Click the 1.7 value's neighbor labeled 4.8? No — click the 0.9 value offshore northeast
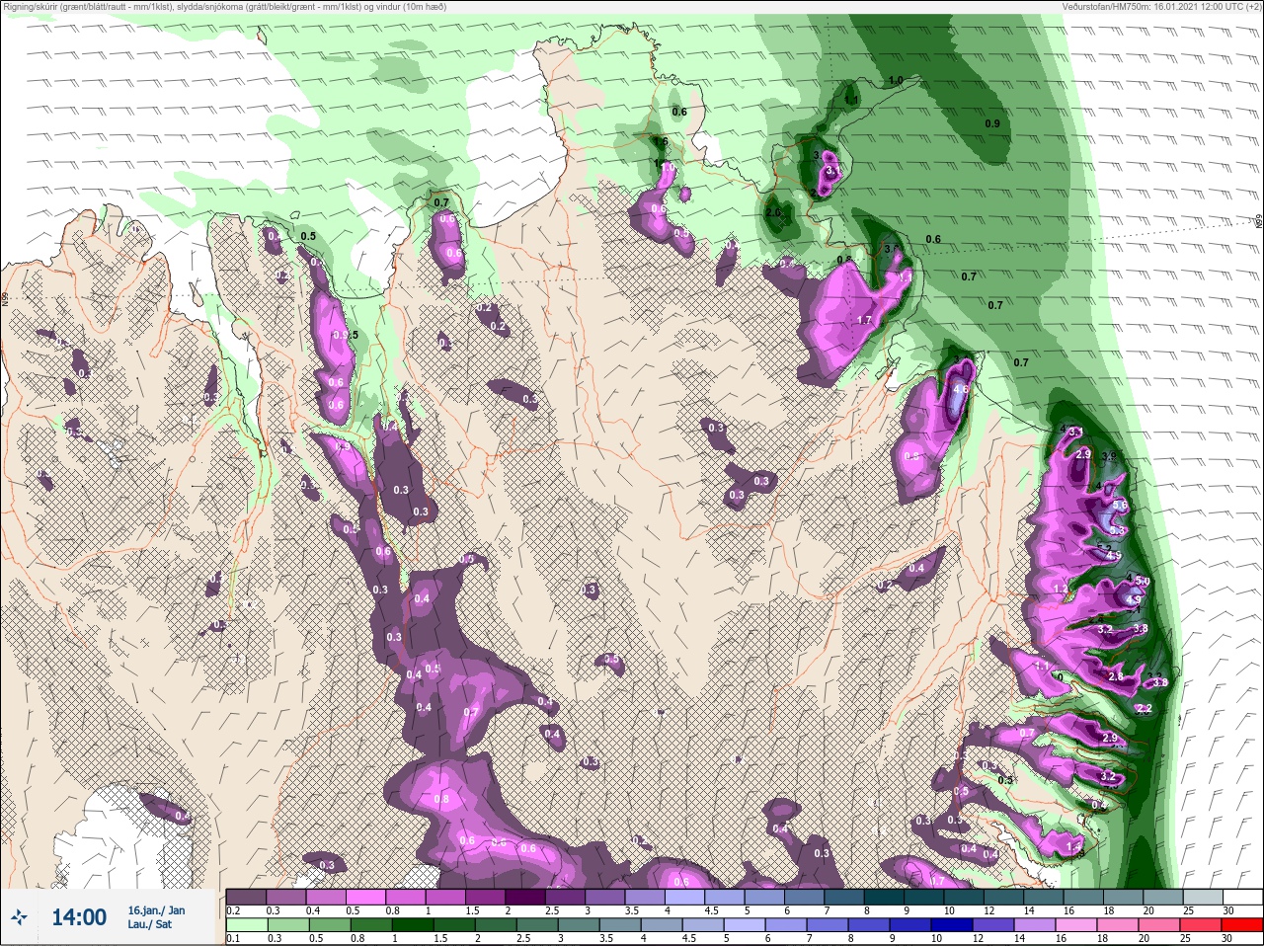The width and height of the screenshot is (1264, 946). click(x=993, y=123)
